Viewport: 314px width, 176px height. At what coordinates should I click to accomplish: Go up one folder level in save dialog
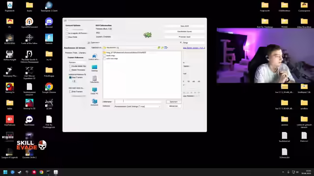pyautogui.click(x=159, y=48)
